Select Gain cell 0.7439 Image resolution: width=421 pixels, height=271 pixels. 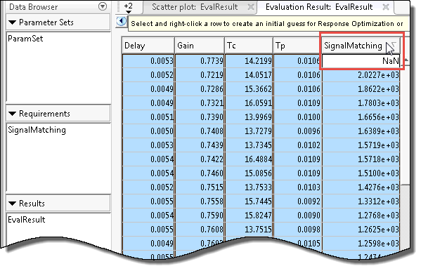pos(200,145)
